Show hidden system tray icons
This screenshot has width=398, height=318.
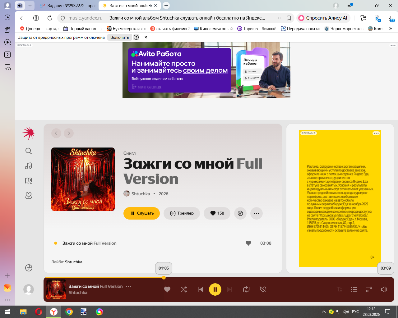324,312
